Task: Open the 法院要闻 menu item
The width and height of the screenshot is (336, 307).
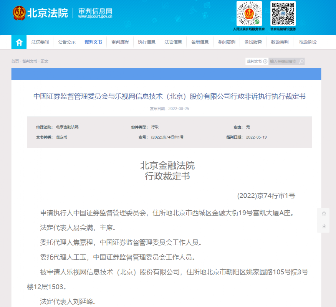Action: tap(40, 42)
